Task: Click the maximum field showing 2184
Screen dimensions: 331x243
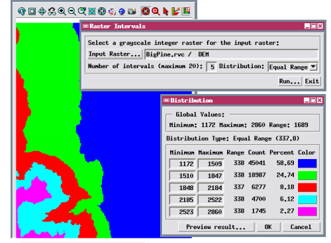Action: tap(211, 187)
